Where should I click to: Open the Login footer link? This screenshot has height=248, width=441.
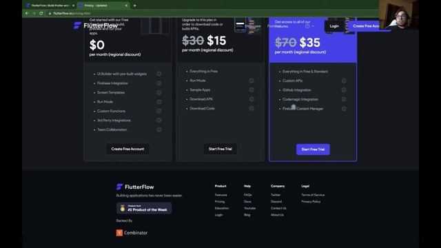tap(218, 215)
